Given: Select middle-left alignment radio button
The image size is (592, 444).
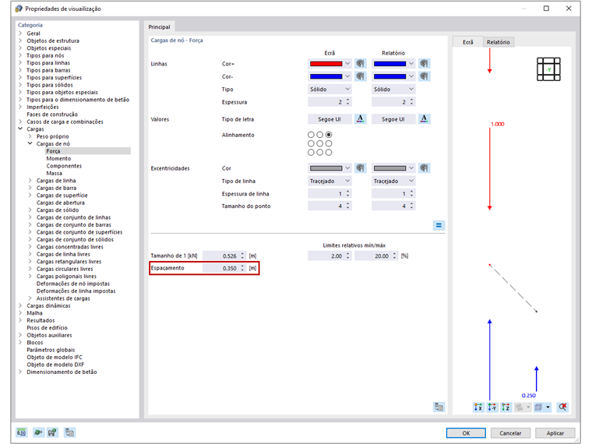Looking at the screenshot, I should (311, 143).
